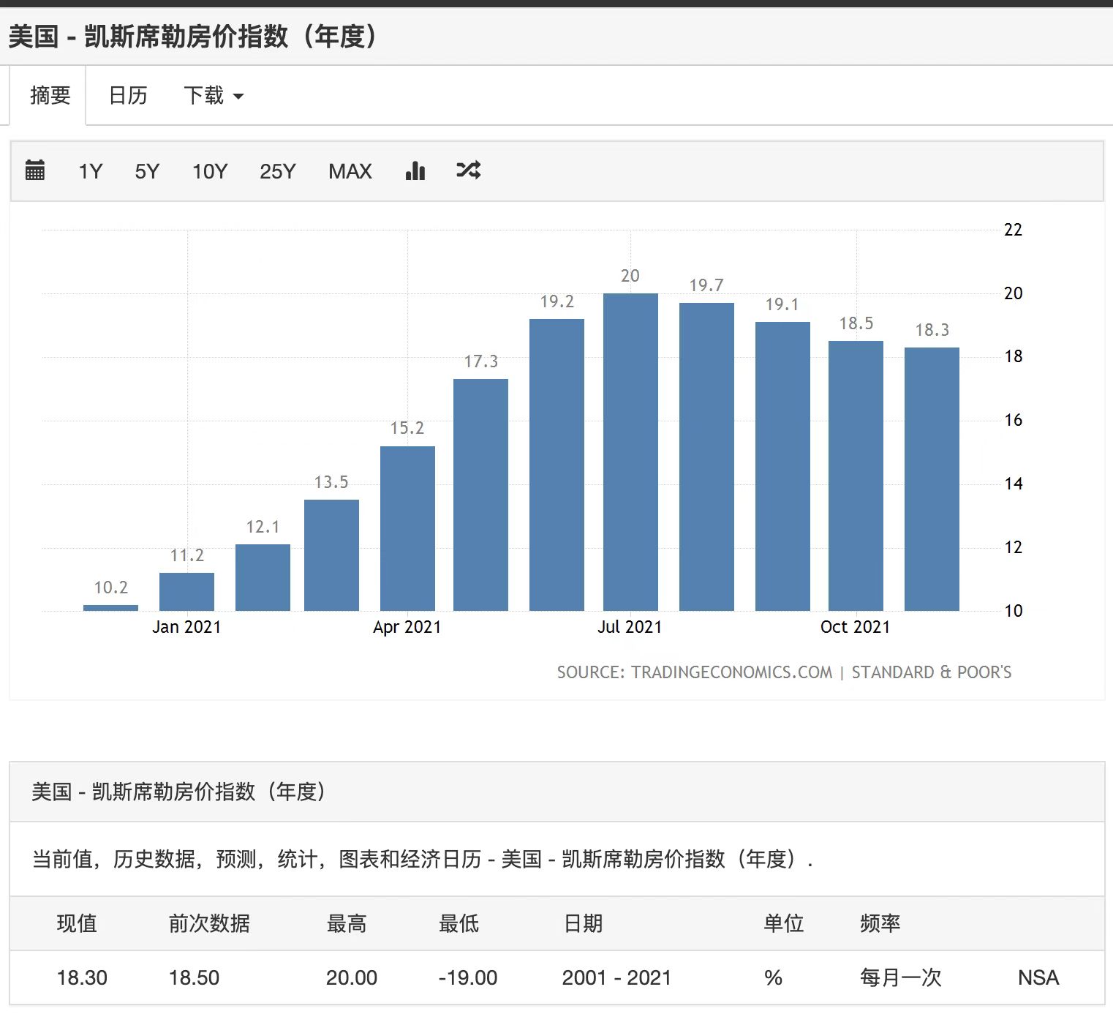Viewport: 1113px width, 1014px height.
Task: Open the 摘要 tab
Action: tap(50, 95)
